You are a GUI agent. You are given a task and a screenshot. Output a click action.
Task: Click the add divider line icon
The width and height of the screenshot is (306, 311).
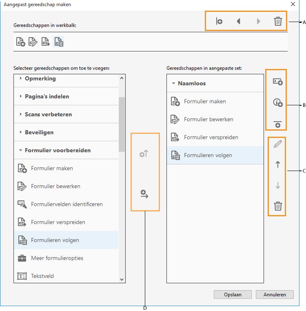(277, 124)
